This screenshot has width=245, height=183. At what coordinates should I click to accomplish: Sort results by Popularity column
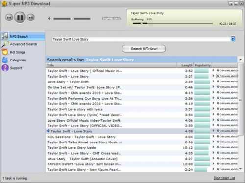coord(202,65)
